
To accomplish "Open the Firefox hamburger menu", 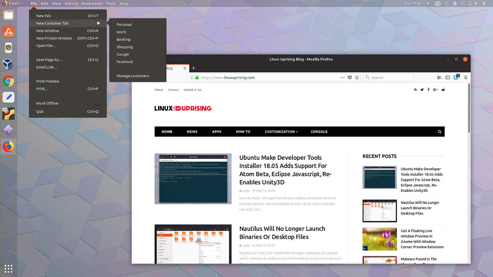I will click(466, 78).
